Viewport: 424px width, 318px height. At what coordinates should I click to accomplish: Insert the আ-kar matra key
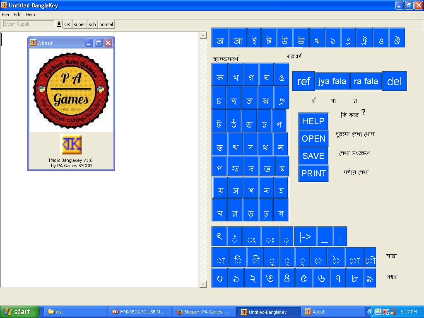[220, 257]
